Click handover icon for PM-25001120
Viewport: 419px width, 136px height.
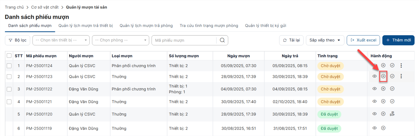click(392, 114)
